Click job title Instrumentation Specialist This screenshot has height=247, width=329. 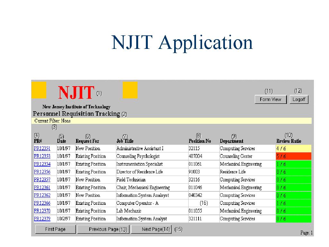point(139,164)
